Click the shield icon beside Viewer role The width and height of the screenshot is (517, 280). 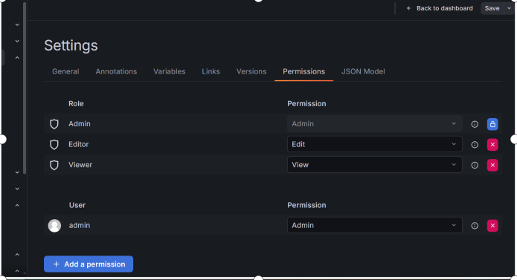[54, 165]
